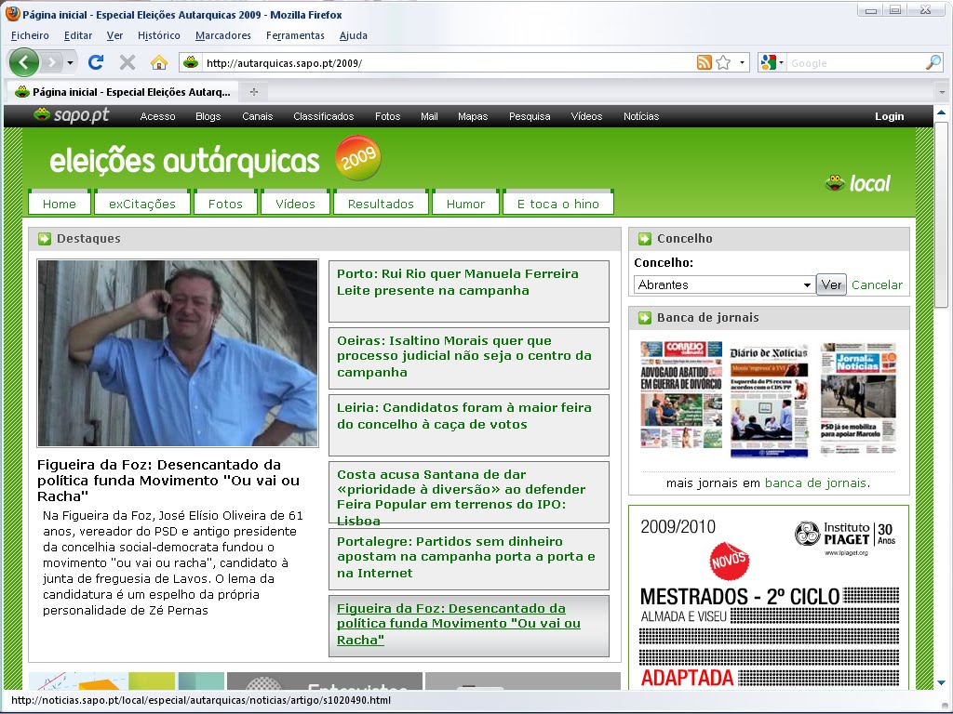Open the list all tabs dropdown
Viewport: 953px width, 714px height.
[942, 92]
